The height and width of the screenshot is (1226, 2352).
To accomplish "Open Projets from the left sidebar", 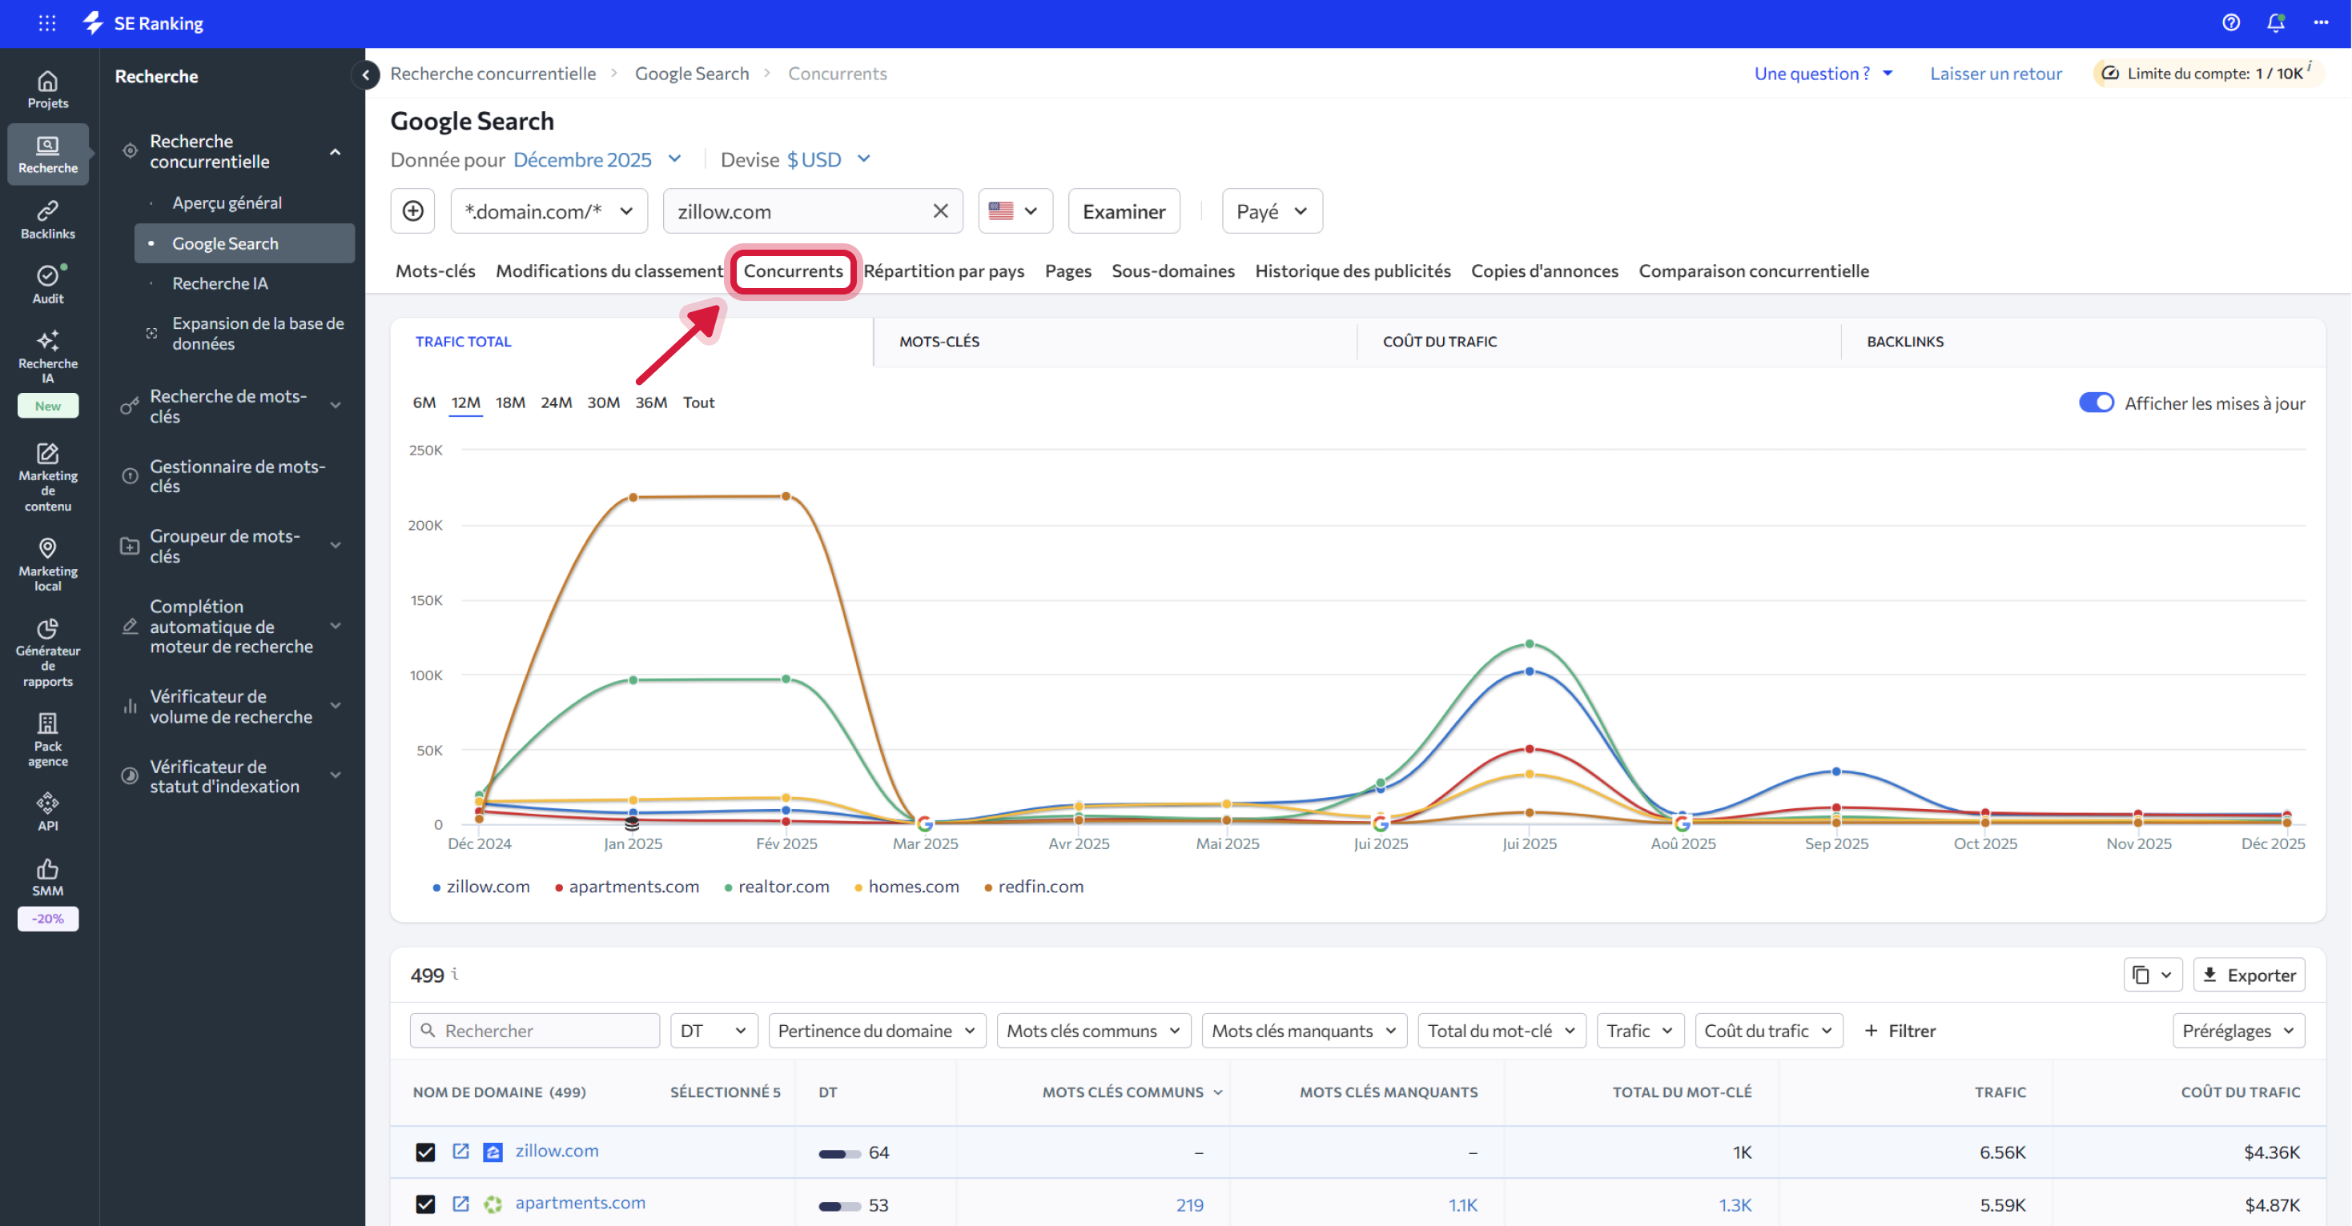I will (47, 86).
